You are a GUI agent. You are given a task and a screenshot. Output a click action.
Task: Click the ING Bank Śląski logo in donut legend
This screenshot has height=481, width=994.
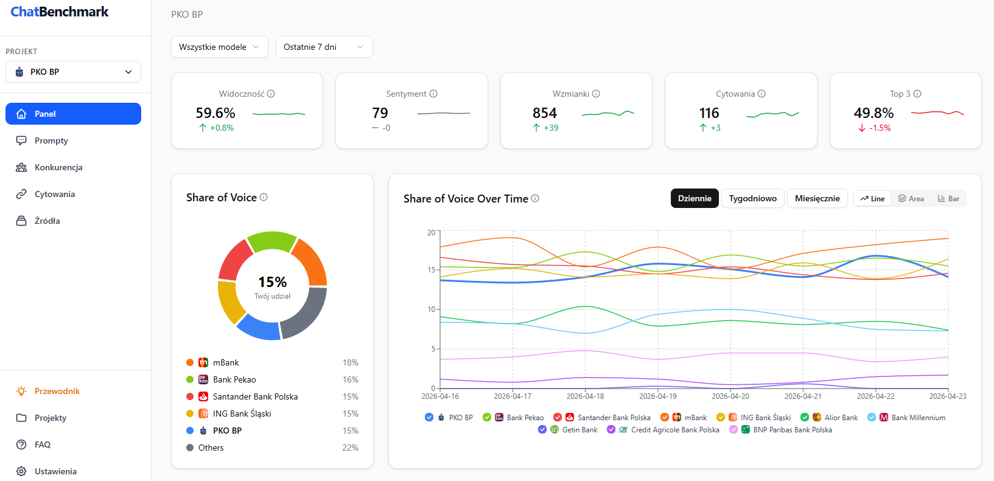point(203,414)
